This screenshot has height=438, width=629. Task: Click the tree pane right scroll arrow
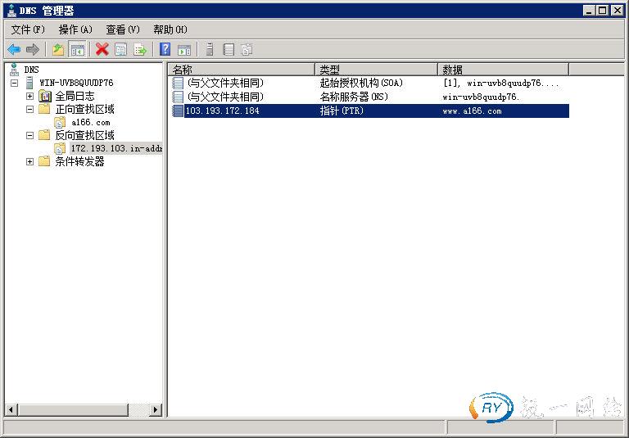pyautogui.click(x=156, y=409)
